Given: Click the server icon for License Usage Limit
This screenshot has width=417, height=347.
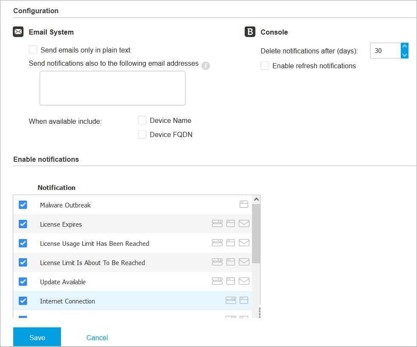Looking at the screenshot, I should click(217, 243).
